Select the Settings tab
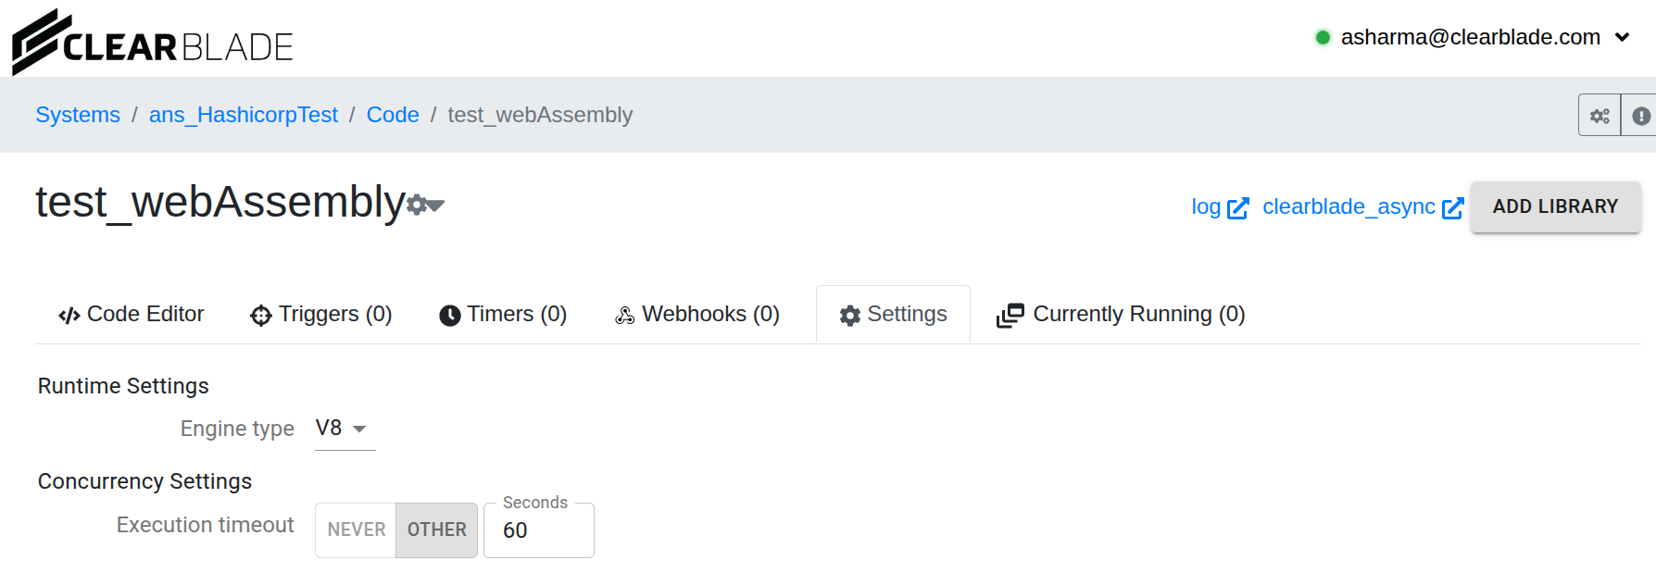 [893, 315]
